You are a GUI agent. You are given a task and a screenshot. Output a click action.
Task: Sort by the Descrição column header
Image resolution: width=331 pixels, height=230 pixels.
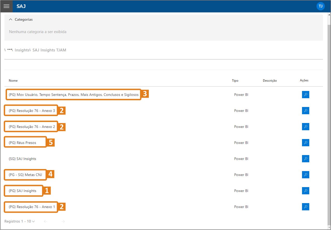[270, 81]
